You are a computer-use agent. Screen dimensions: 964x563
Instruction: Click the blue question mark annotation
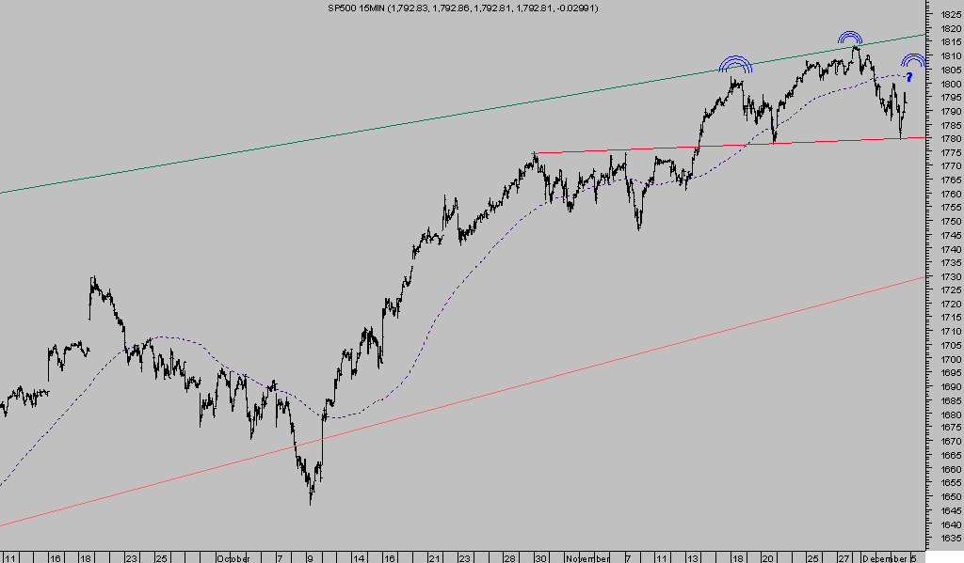[909, 77]
